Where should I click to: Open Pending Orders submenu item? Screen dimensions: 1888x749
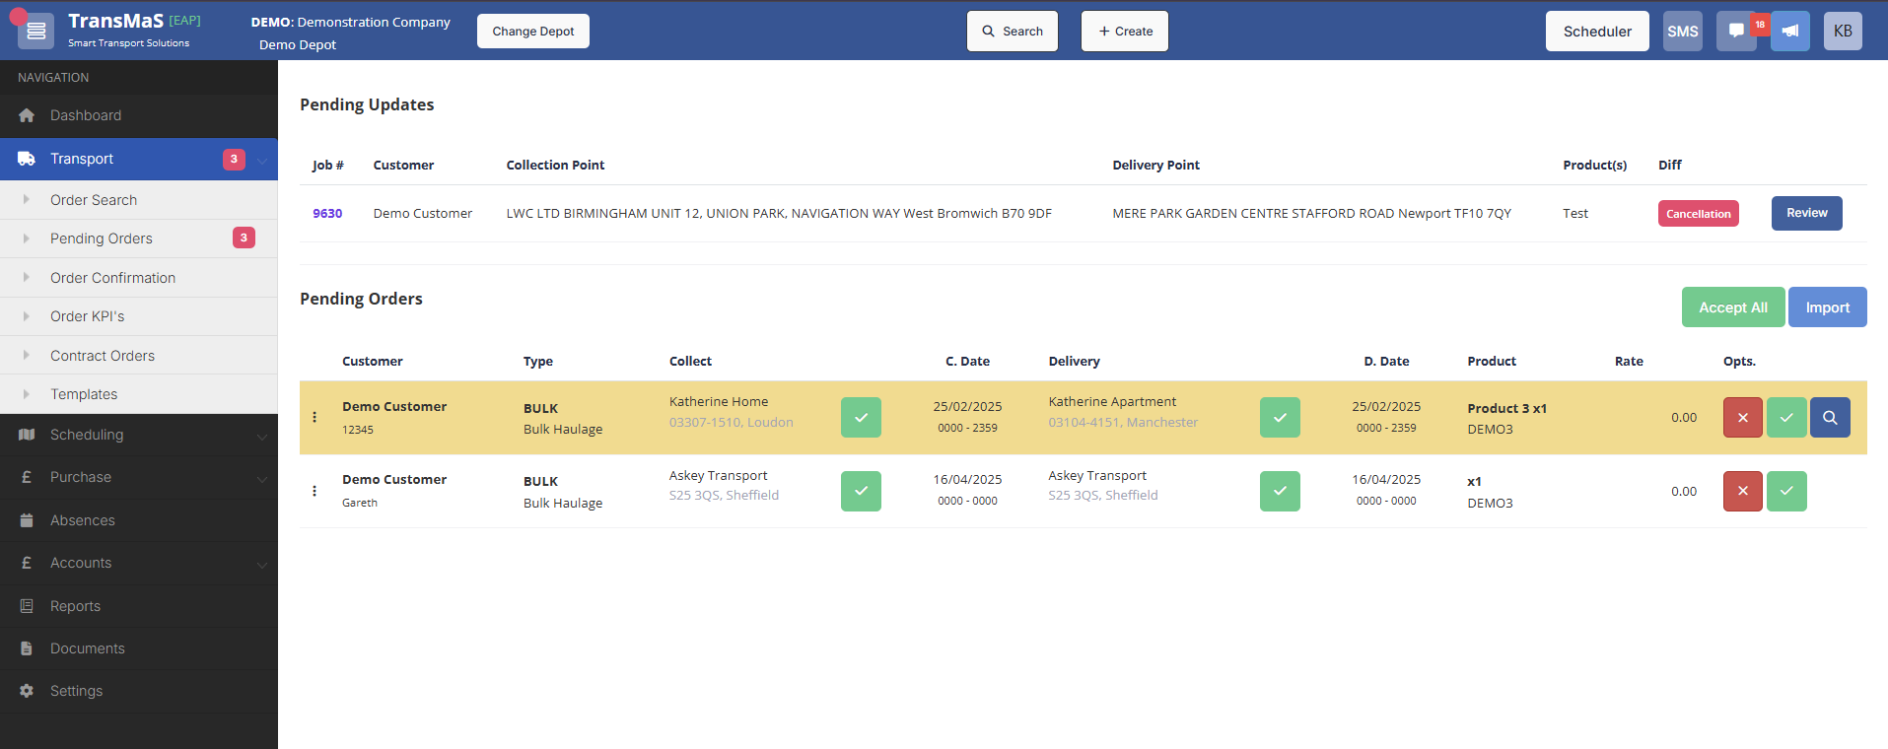tap(139, 238)
